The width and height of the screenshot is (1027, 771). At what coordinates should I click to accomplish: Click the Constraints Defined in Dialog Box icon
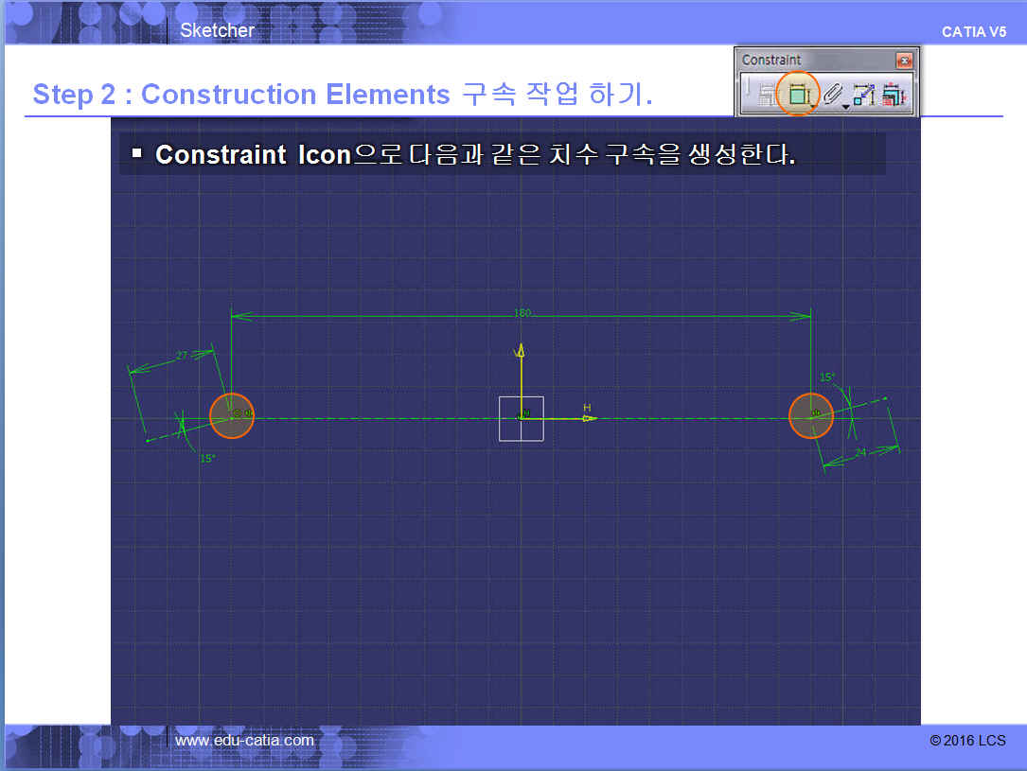(767, 95)
